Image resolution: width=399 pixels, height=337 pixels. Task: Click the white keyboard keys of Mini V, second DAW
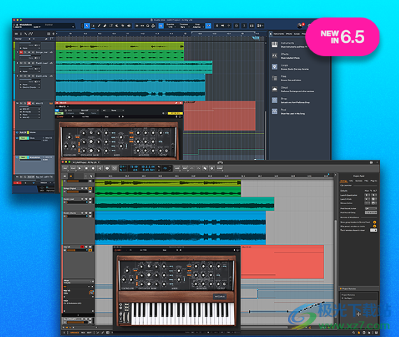tap(182, 313)
